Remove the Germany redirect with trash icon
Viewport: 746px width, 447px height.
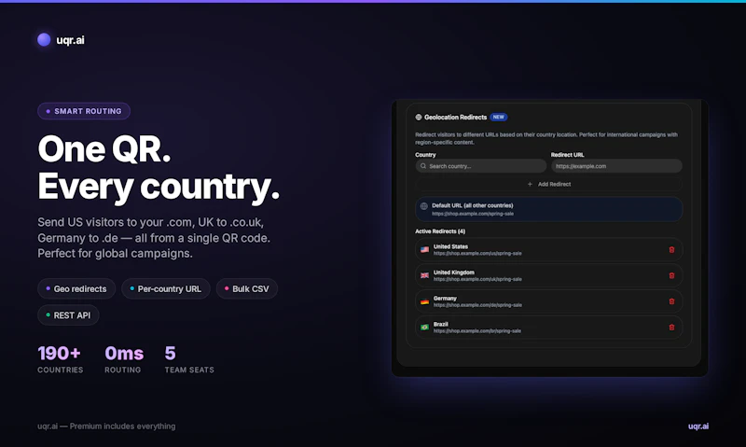coord(671,301)
